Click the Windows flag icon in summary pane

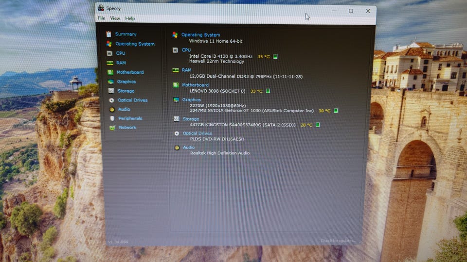point(175,35)
